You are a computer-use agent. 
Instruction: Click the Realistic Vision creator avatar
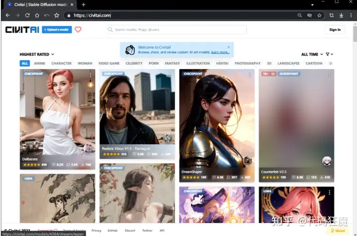tap(168, 138)
